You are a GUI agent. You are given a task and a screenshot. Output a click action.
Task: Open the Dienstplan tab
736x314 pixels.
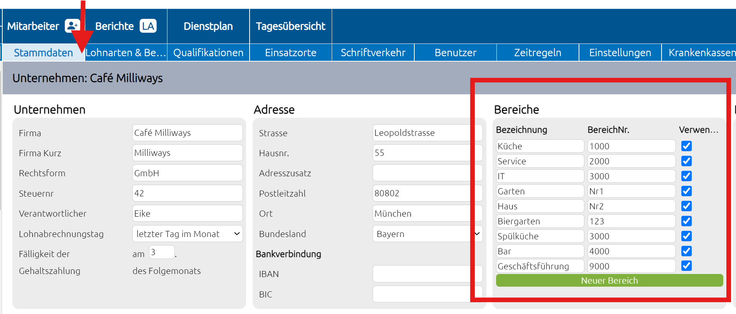(208, 26)
